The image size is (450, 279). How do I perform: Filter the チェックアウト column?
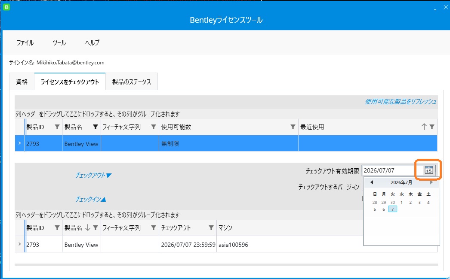click(x=211, y=228)
